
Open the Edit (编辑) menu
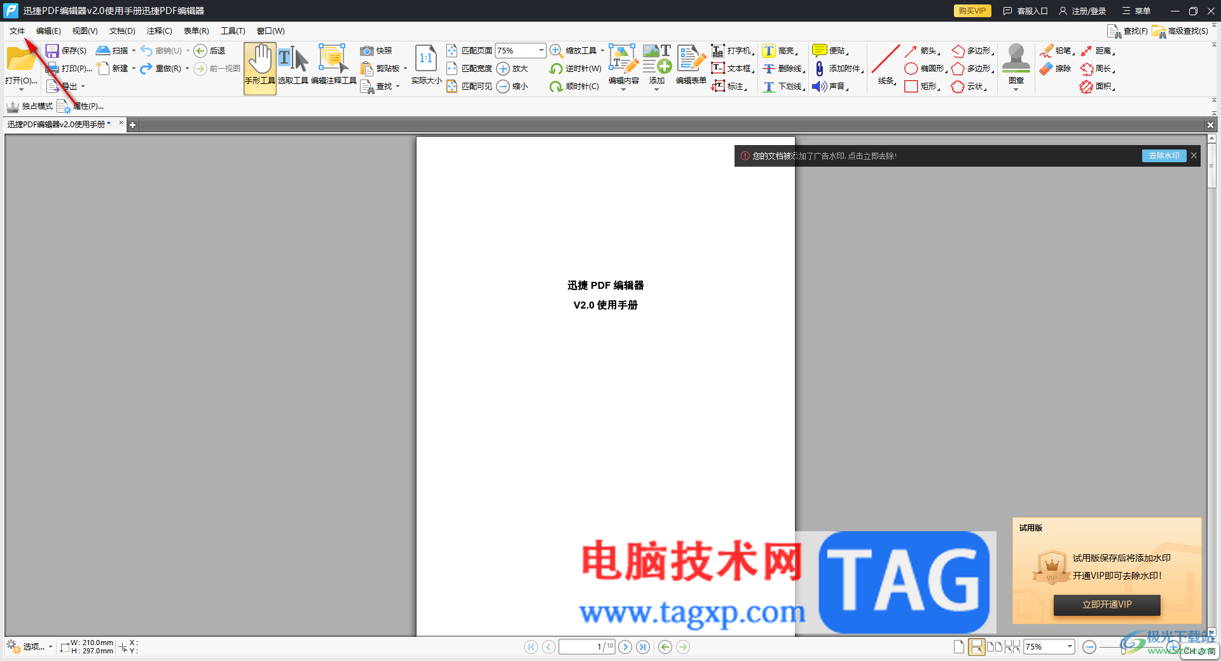(x=48, y=31)
